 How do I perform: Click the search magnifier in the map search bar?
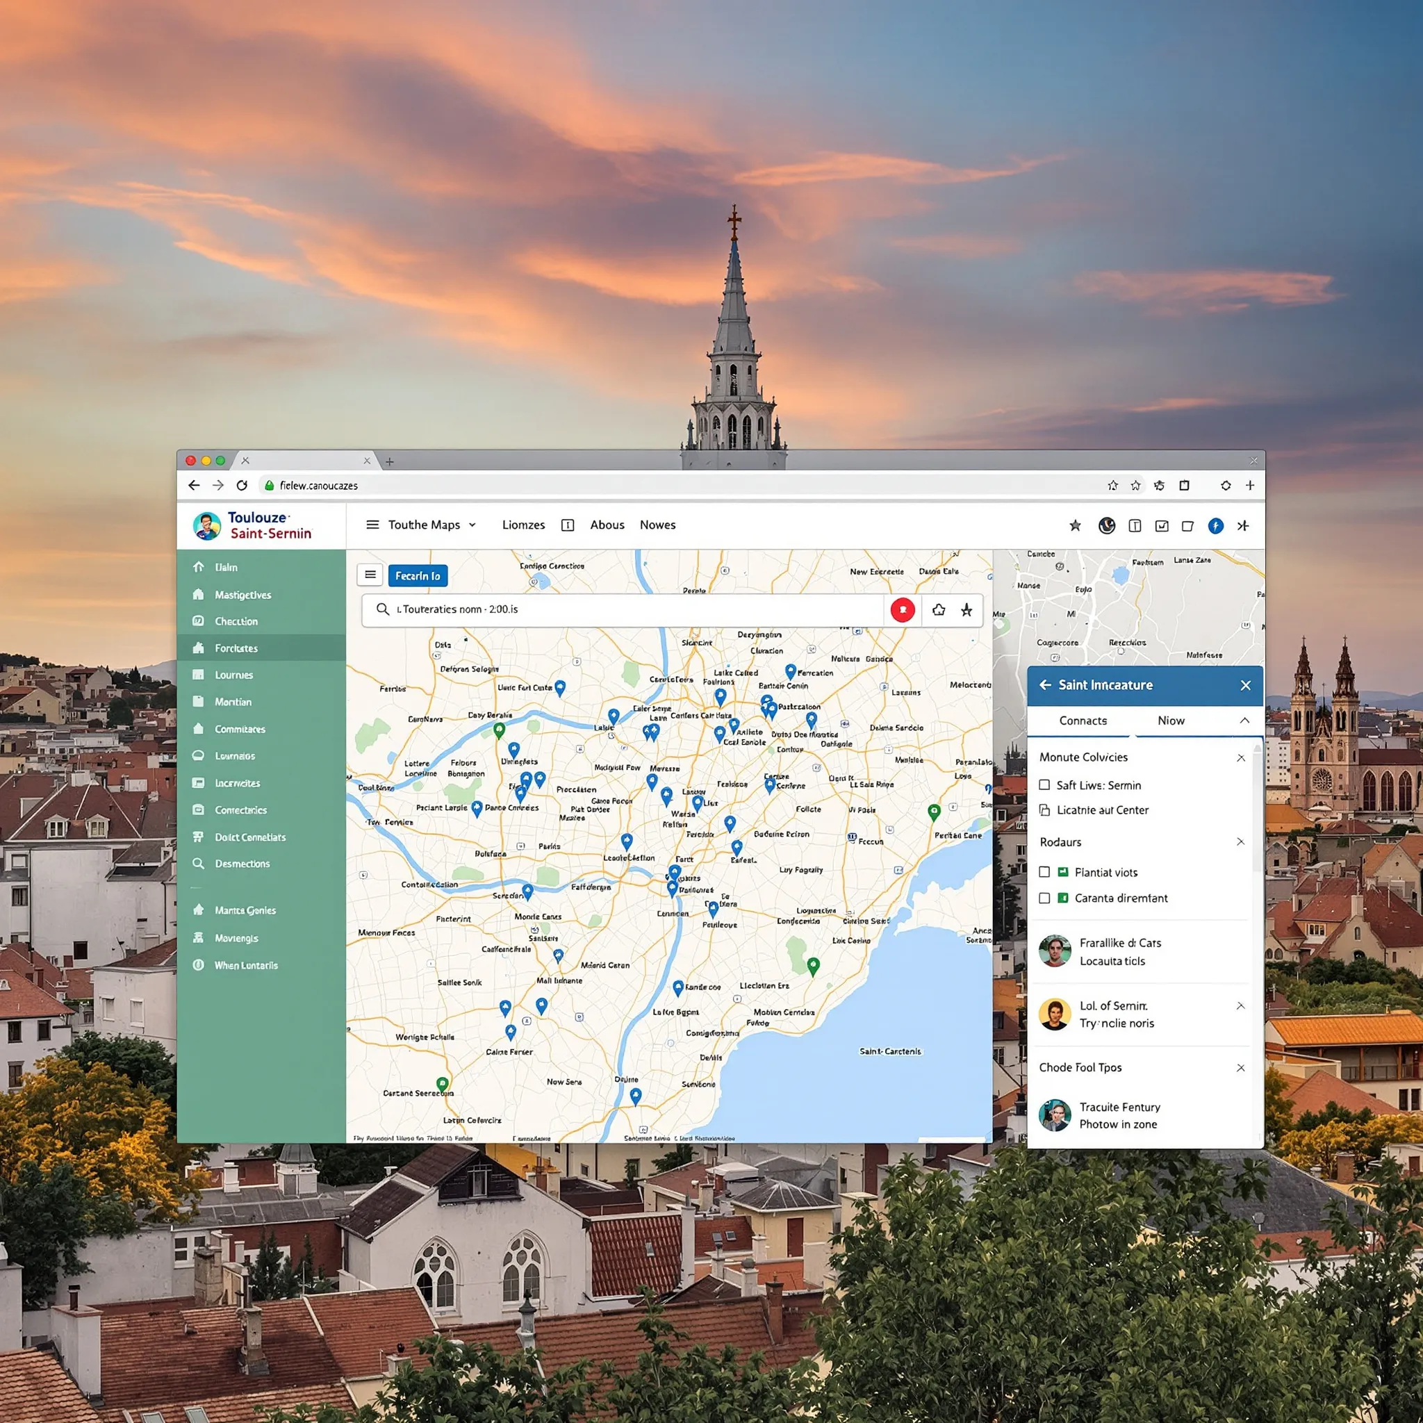(382, 609)
